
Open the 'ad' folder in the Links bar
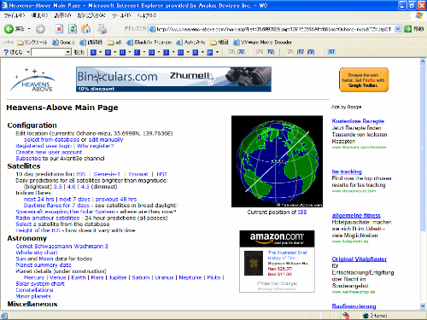(x=114, y=43)
